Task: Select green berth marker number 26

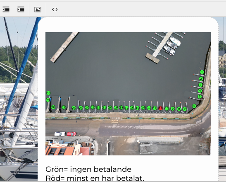Action: click(x=74, y=108)
